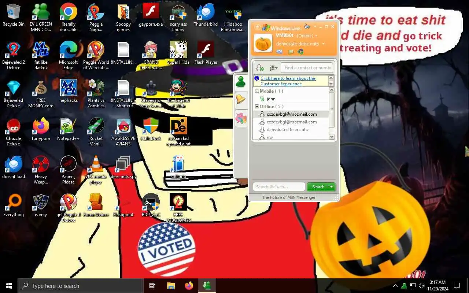Open the Everything search shortcut

click(14, 206)
